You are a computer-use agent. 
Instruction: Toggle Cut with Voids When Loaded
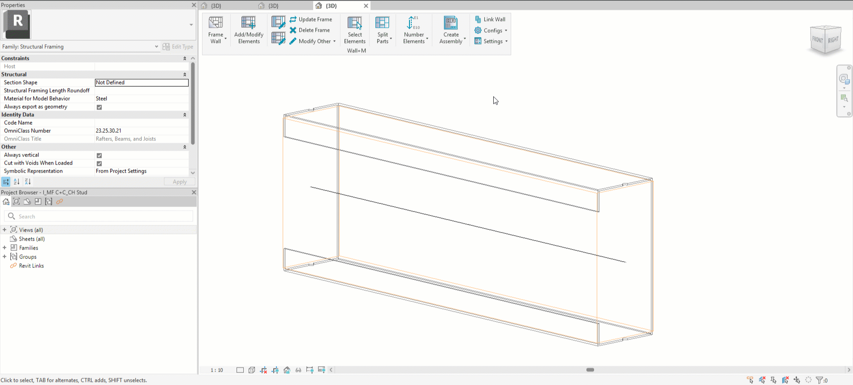click(x=99, y=163)
